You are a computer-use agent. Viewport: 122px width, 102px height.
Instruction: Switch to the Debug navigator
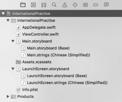[x=86, y=5]
